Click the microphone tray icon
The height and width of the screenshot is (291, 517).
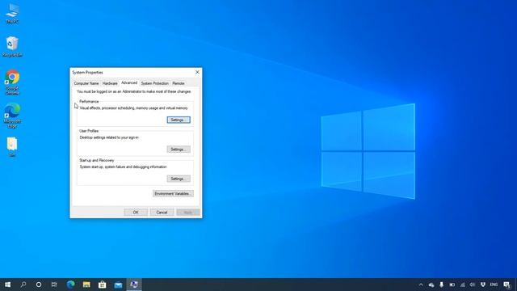(x=442, y=285)
